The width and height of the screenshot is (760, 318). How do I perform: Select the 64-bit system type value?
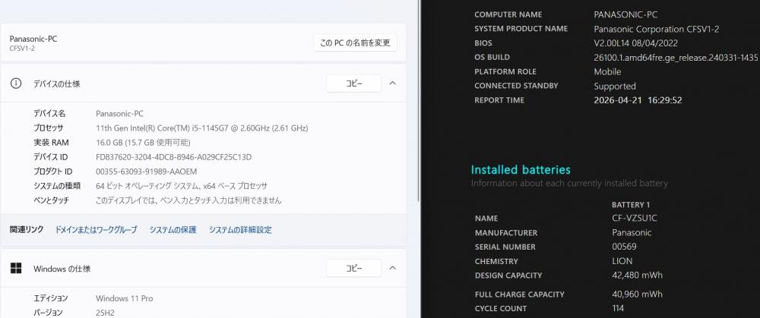coord(182,186)
